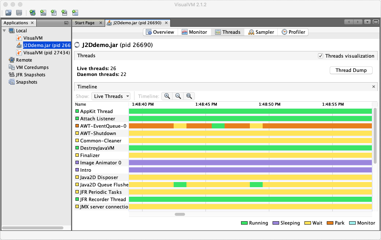The width and height of the screenshot is (381, 240).
Task: Click the purple Sleeping legend swatch
Action: pyautogui.click(x=276, y=223)
